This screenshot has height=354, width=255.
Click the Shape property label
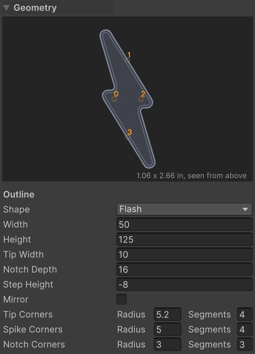point(16,210)
